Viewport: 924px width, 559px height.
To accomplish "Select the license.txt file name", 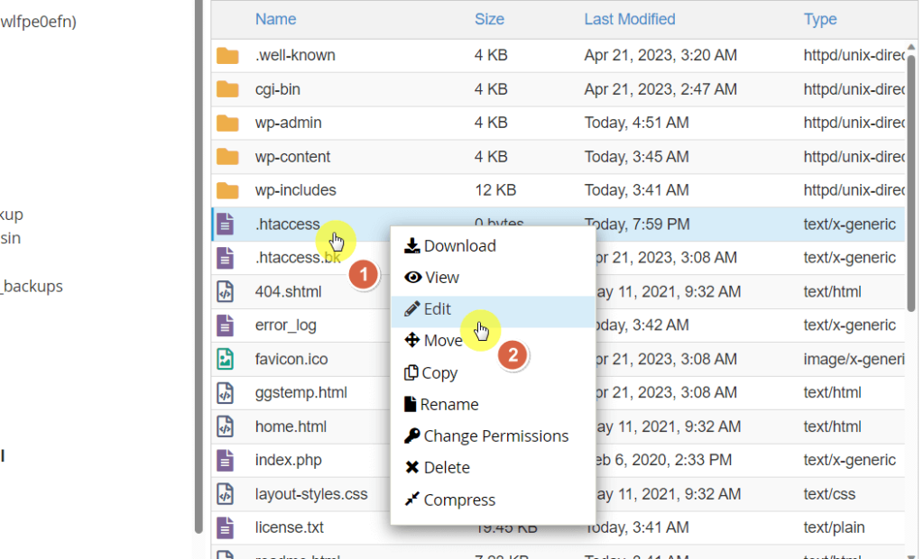I will (290, 527).
